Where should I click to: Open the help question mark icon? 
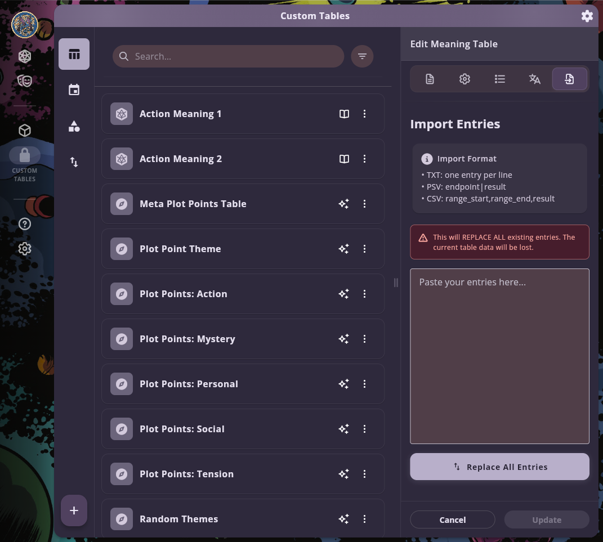25,224
